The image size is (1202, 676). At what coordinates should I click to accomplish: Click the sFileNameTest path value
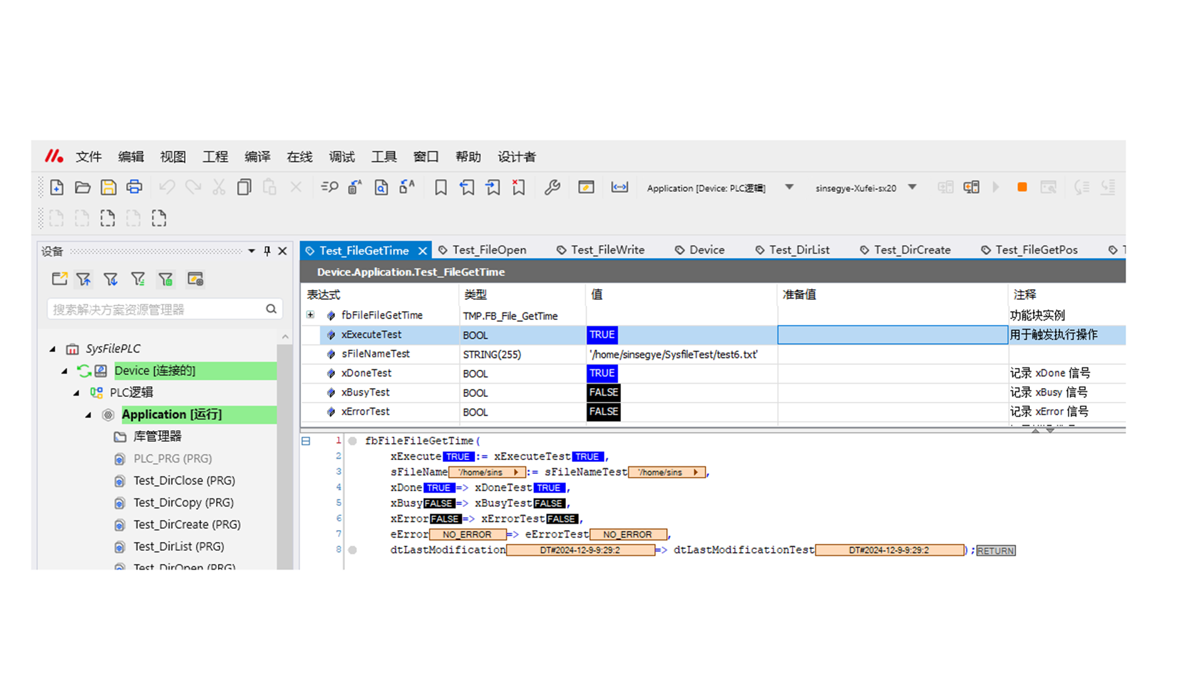(x=674, y=354)
